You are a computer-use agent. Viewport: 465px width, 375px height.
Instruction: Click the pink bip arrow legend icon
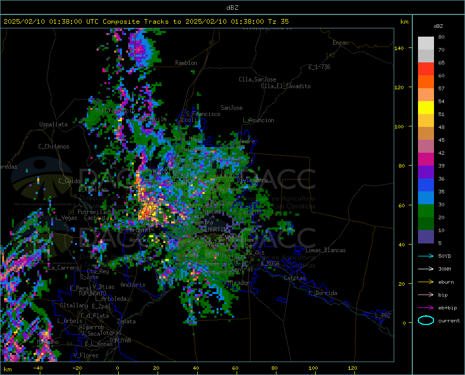tap(426, 295)
